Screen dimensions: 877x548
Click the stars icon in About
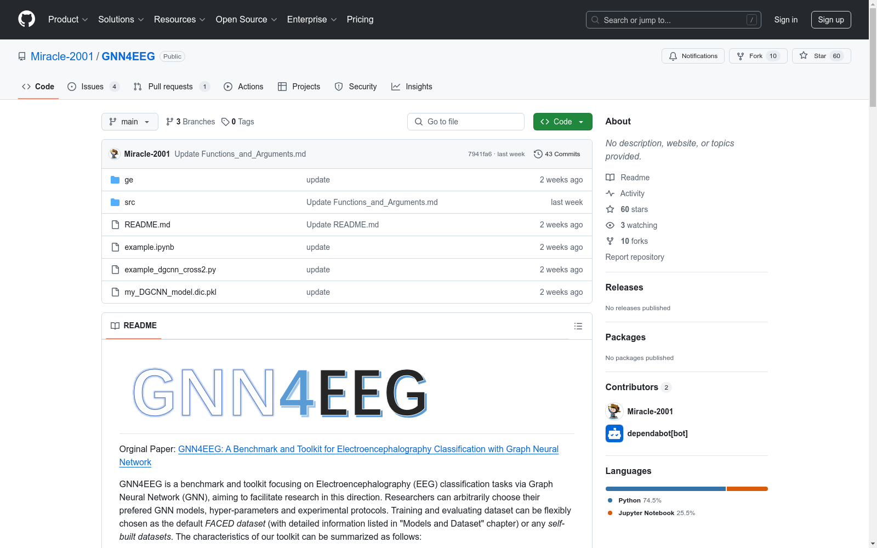[x=610, y=209]
